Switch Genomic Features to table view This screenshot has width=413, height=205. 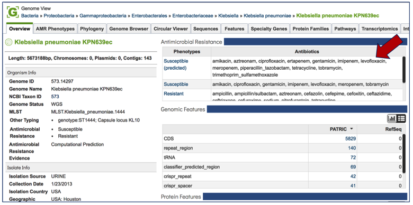click(401, 118)
